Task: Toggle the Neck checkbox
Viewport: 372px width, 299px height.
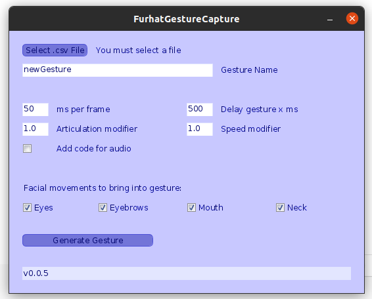Action: click(280, 208)
